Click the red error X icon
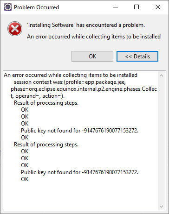 15,29
